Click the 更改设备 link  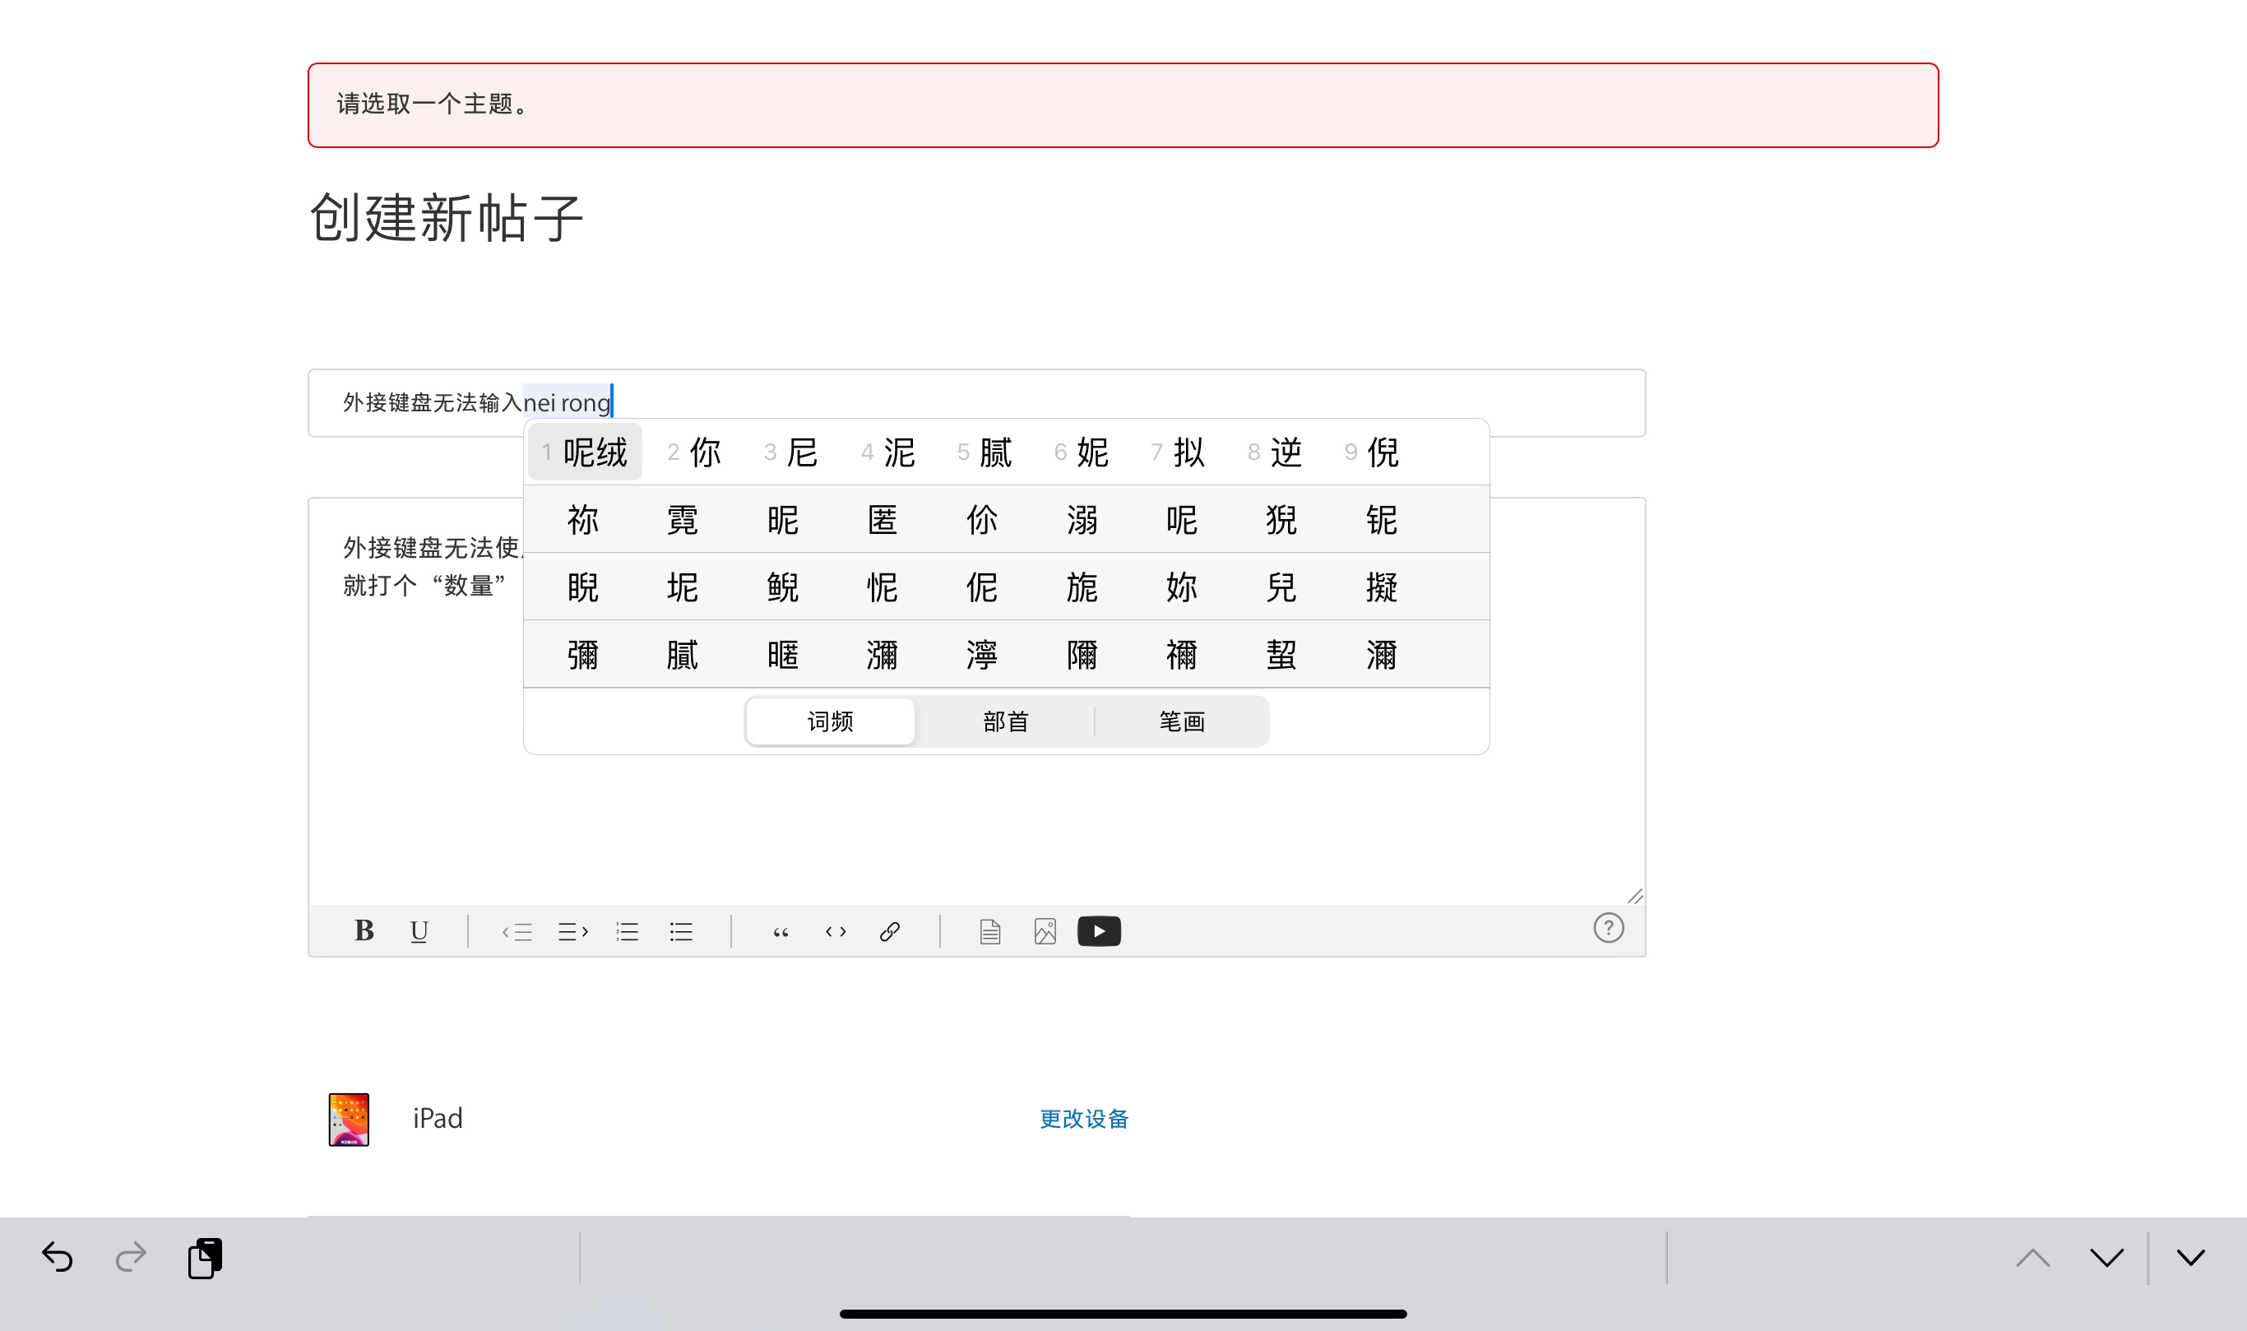(1083, 1119)
